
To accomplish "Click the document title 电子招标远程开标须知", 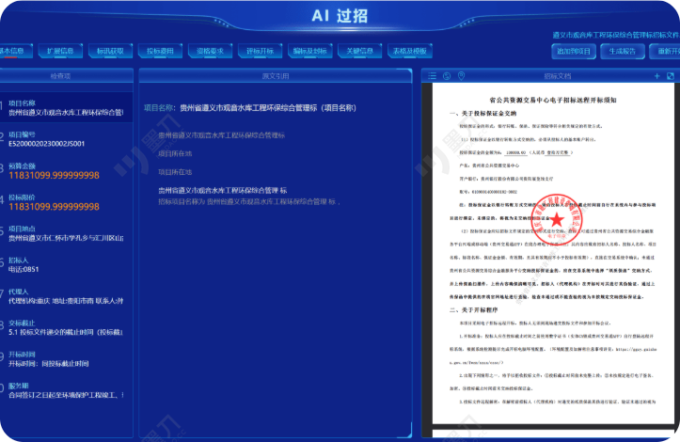I will click(x=553, y=100).
